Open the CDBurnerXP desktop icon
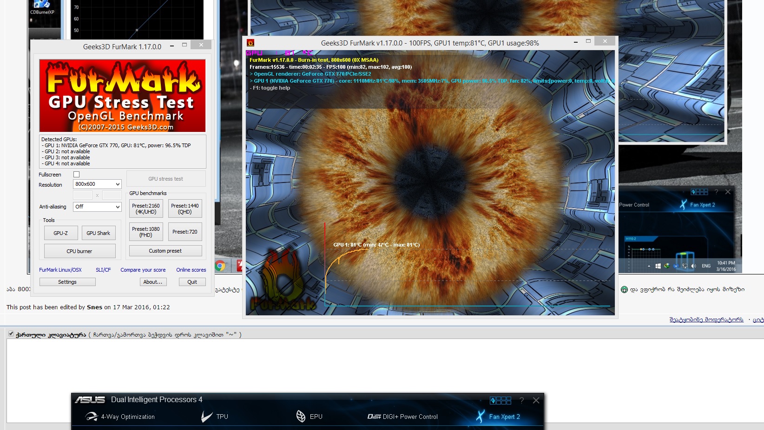Screen dimensions: 764x430 click(x=42, y=8)
